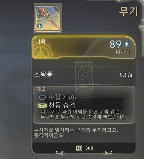The height and width of the screenshot is (159, 144).
Task: Click the small green tag on weapon thumbnail
Action: 39,19
